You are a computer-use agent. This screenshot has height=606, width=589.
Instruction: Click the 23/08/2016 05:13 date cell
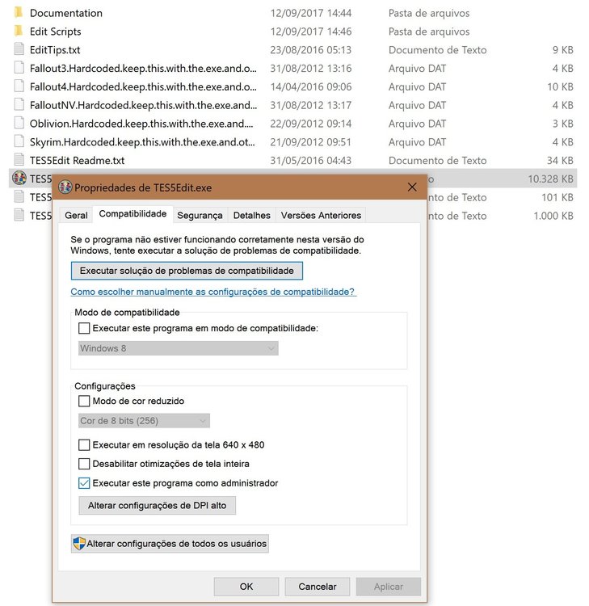click(311, 50)
